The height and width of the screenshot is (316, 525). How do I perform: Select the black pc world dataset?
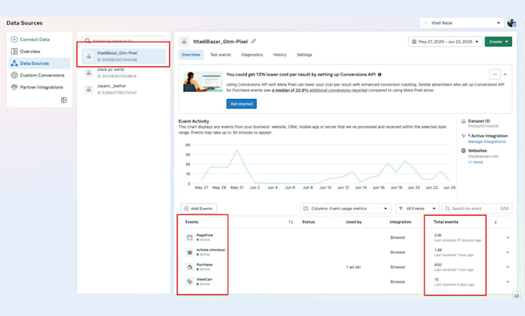coord(124,73)
